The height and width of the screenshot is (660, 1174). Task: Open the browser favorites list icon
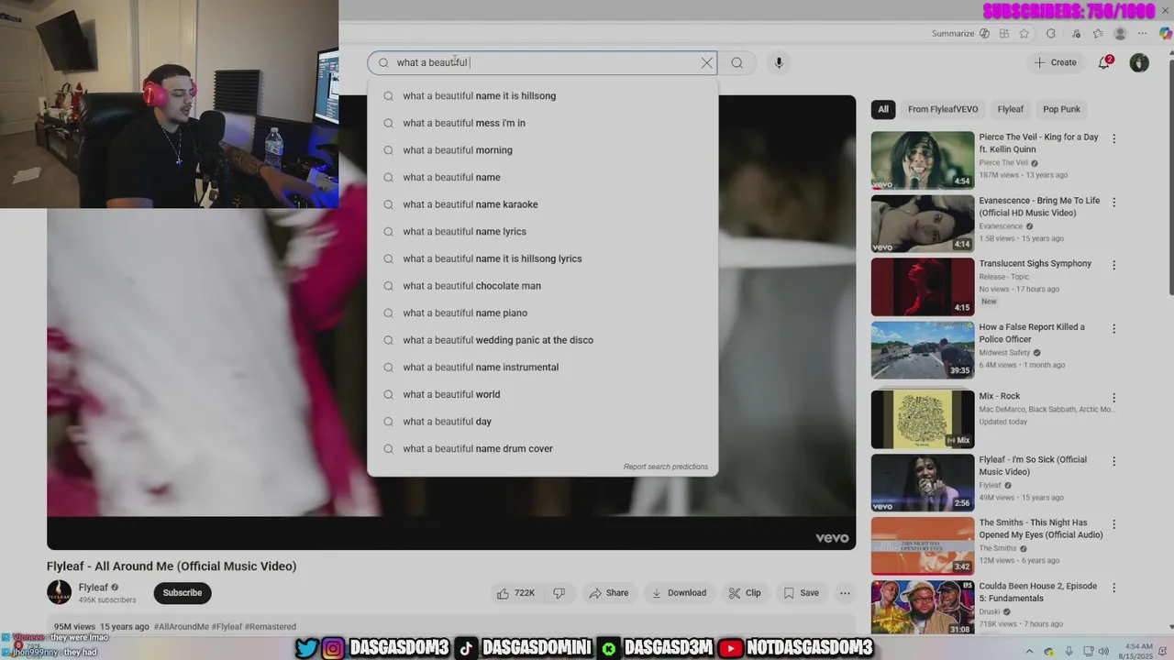click(1098, 34)
